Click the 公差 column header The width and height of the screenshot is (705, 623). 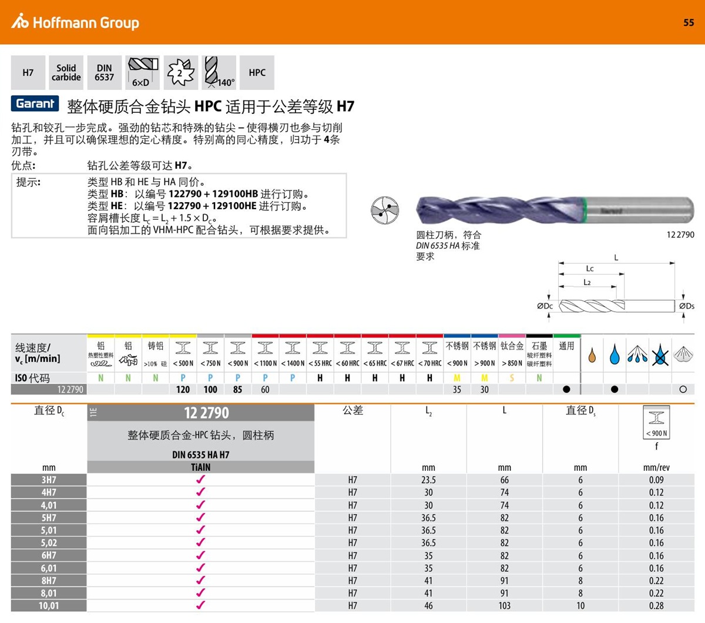352,410
